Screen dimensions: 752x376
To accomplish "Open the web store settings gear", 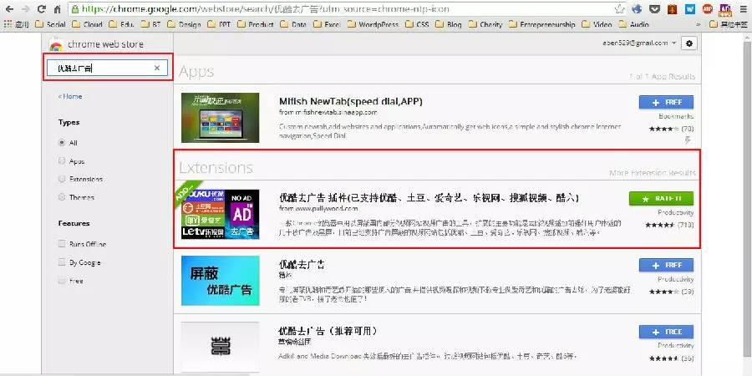I will [x=689, y=43].
